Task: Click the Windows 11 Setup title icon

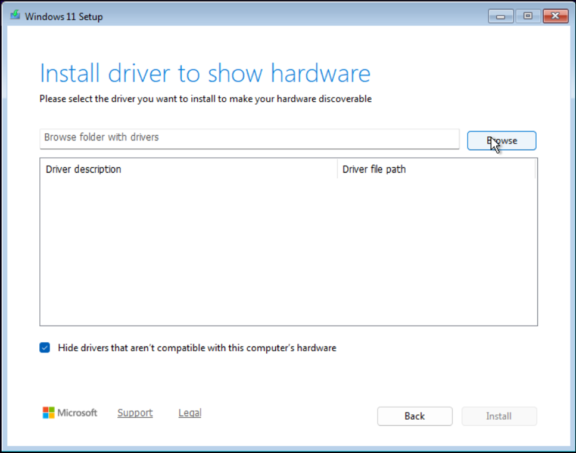Action: coord(15,15)
